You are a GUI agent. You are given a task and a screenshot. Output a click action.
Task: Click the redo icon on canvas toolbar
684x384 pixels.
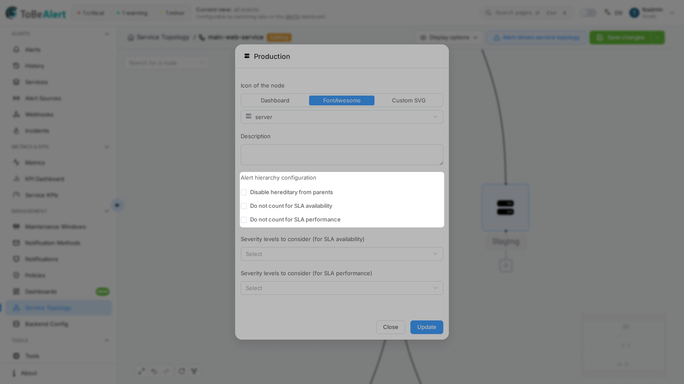tap(166, 371)
